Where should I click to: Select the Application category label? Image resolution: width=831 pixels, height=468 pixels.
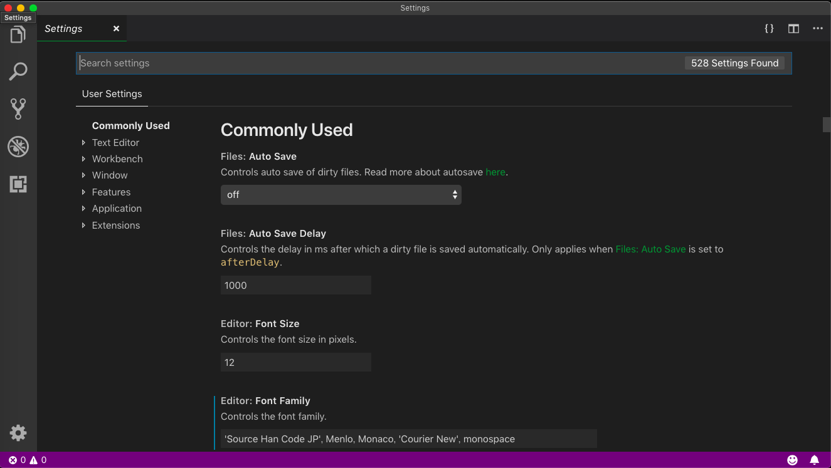117,209
